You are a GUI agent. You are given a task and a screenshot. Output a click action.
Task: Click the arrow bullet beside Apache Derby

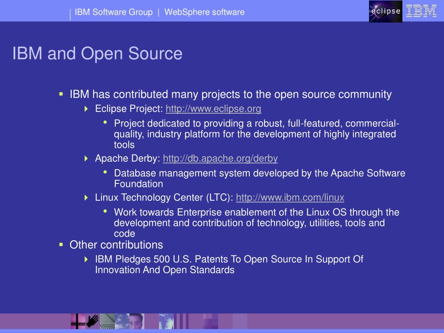coord(86,158)
